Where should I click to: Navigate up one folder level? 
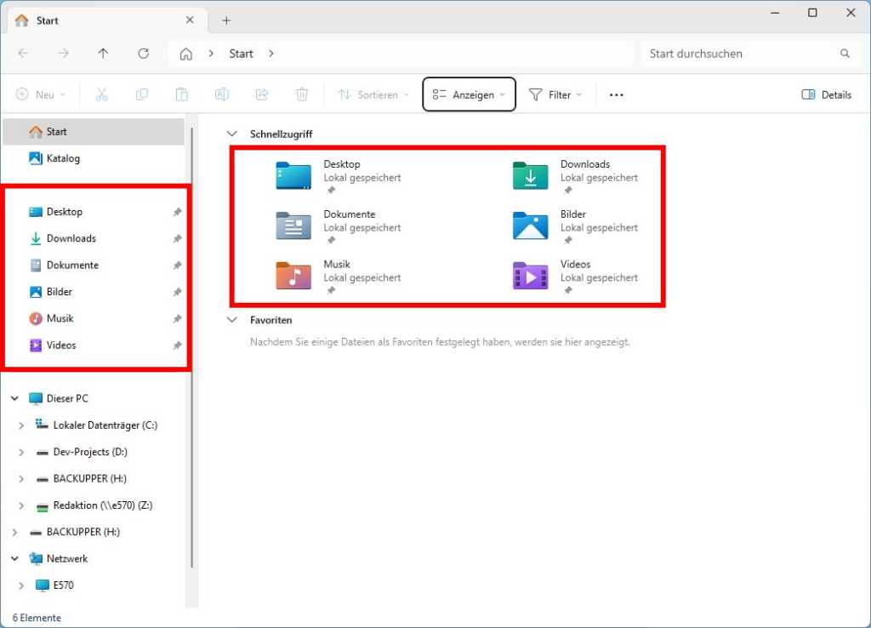pos(102,53)
